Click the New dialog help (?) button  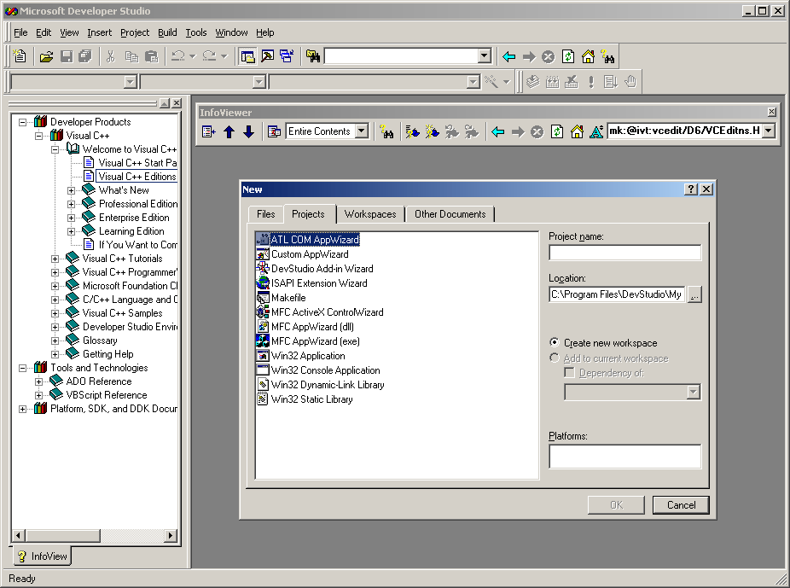click(x=691, y=189)
